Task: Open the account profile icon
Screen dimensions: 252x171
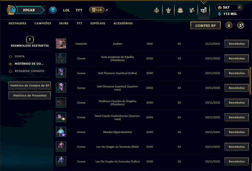Action: point(241,25)
